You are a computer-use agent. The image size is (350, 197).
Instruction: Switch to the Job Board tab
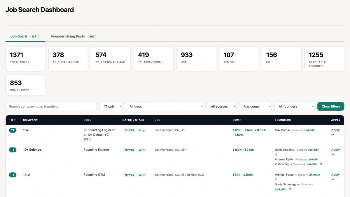25,36
